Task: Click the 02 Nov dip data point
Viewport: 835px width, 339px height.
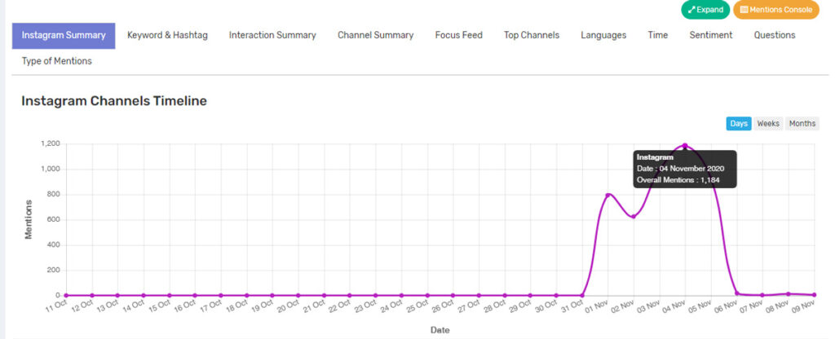Action: pos(634,217)
